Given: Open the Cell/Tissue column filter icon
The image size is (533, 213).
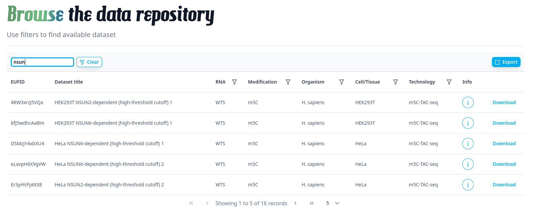Looking at the screenshot, I should (396, 82).
